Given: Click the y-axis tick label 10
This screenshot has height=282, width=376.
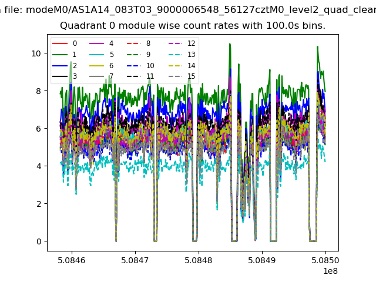Looking at the screenshot, I should [36, 53].
